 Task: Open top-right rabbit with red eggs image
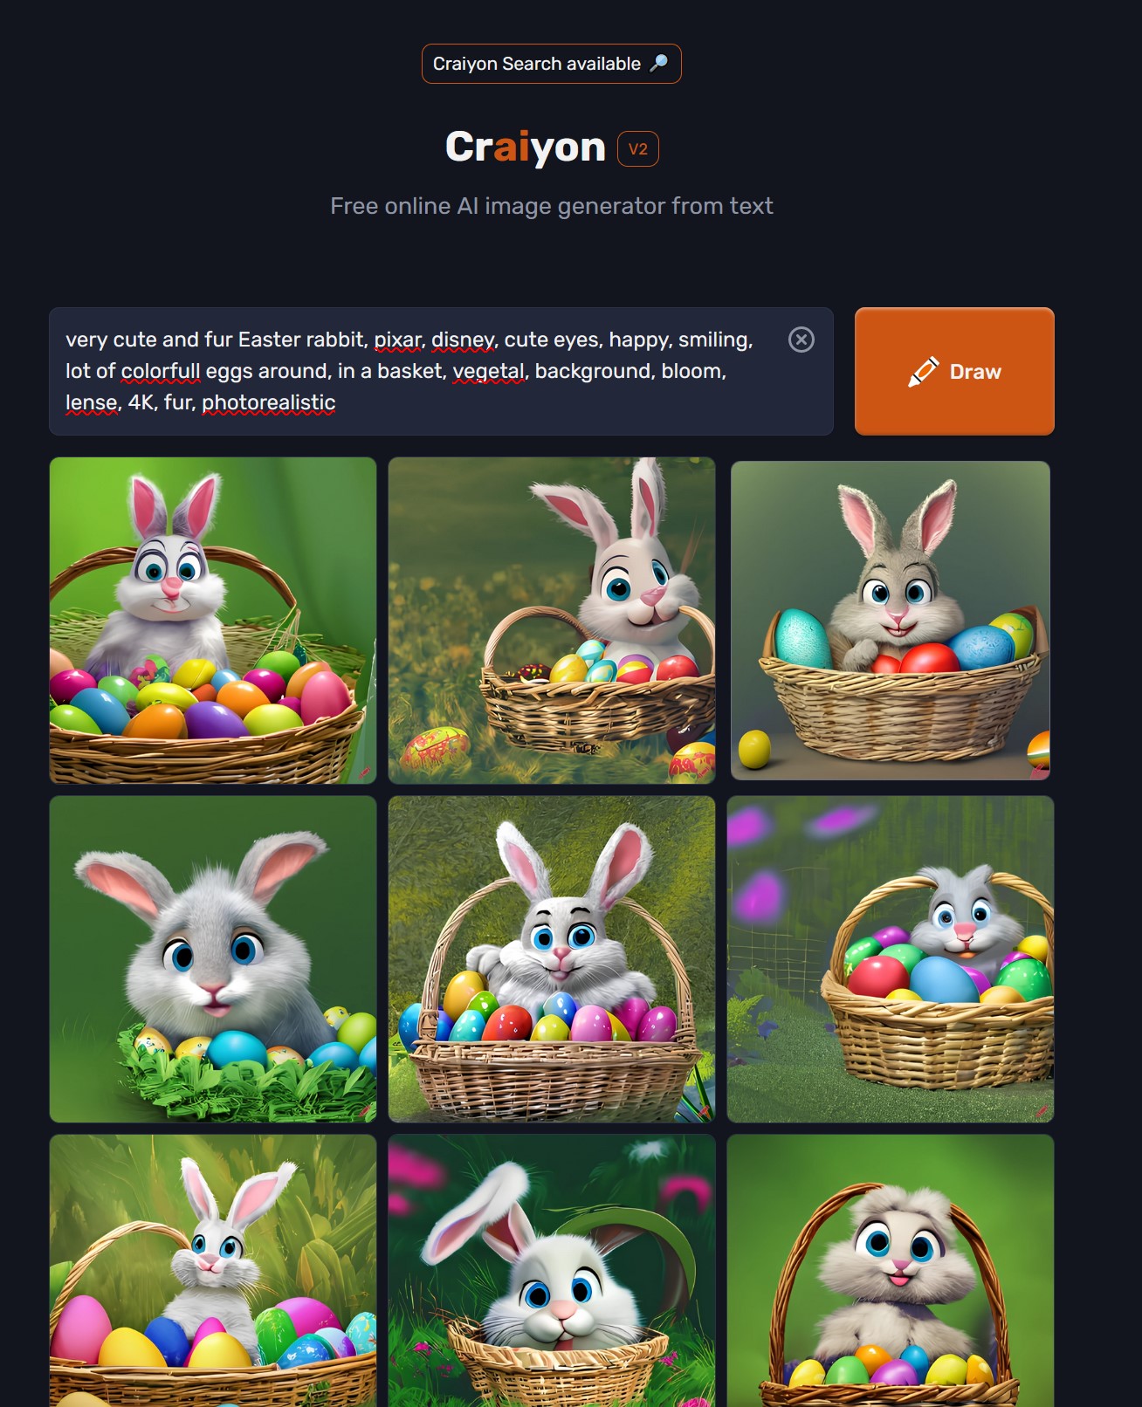[890, 621]
